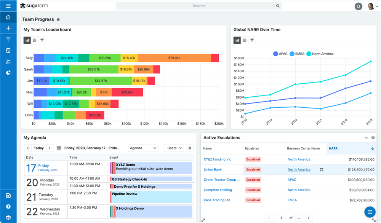
Task: Open the hamburger menu in sidebar
Action: (x=8, y=6)
